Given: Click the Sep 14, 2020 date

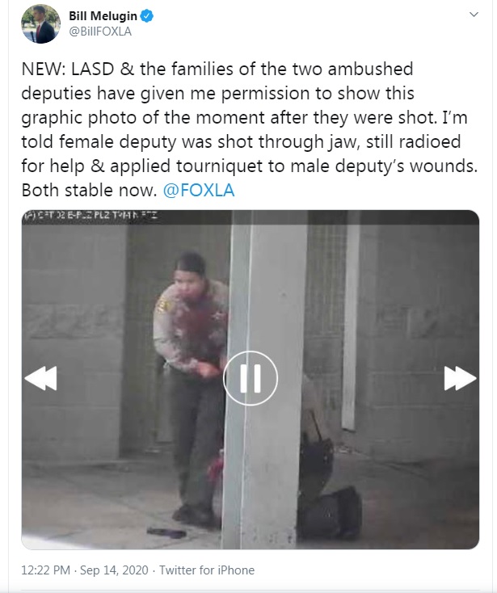Looking at the screenshot, I should point(114,570).
